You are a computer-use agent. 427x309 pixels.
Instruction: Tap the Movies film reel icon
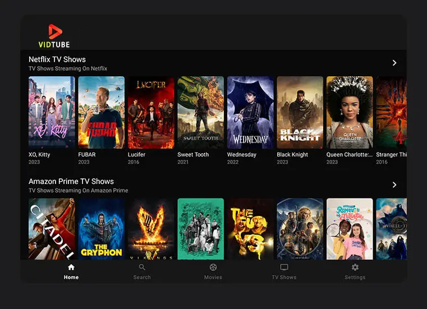point(213,267)
